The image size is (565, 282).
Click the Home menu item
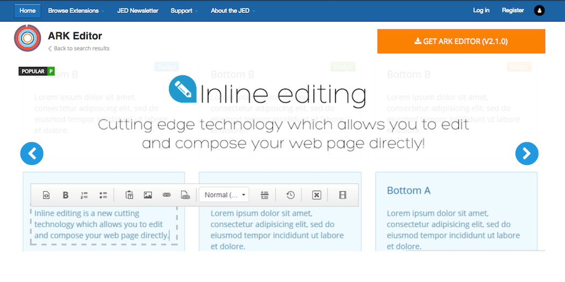(27, 11)
